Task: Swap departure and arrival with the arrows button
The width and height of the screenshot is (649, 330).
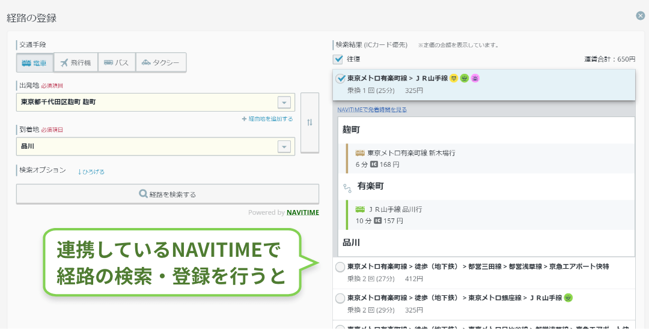Action: tap(309, 122)
